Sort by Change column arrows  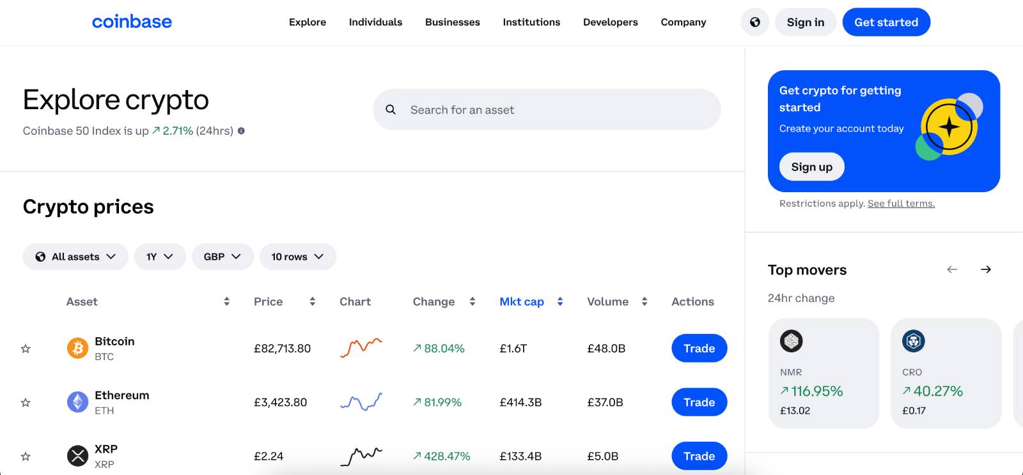(x=472, y=301)
